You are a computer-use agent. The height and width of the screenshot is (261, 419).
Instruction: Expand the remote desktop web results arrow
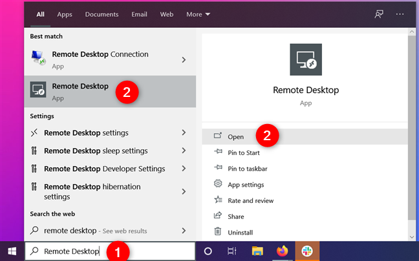[x=184, y=231]
